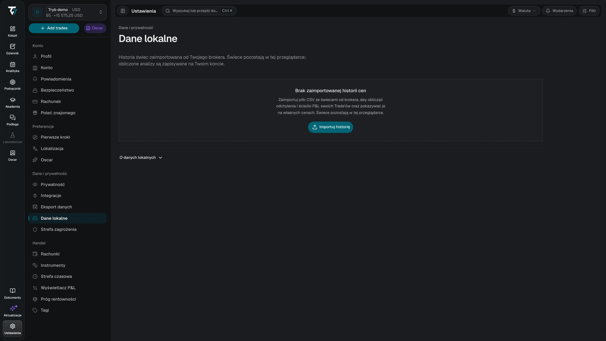This screenshot has height=341, width=606.
Task: Open Instrumenty settings item
Action: (68, 266)
